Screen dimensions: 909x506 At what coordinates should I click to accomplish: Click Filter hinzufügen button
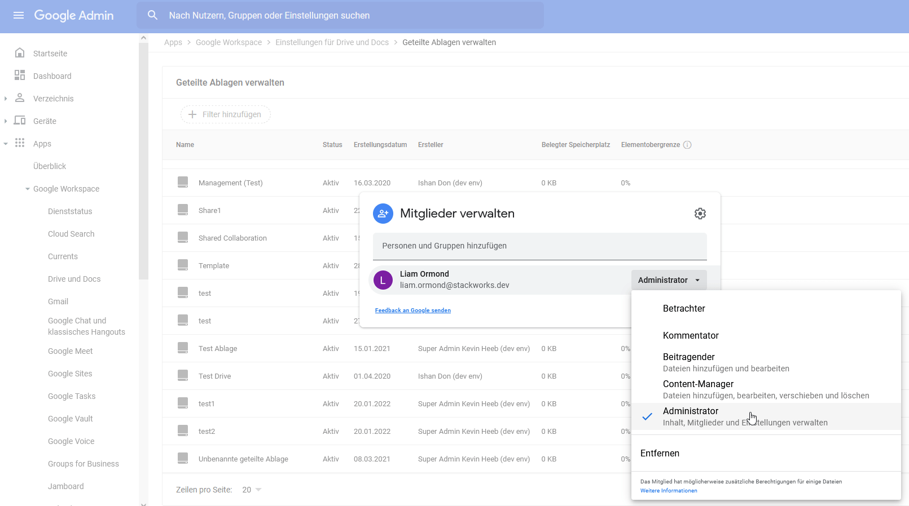(225, 114)
